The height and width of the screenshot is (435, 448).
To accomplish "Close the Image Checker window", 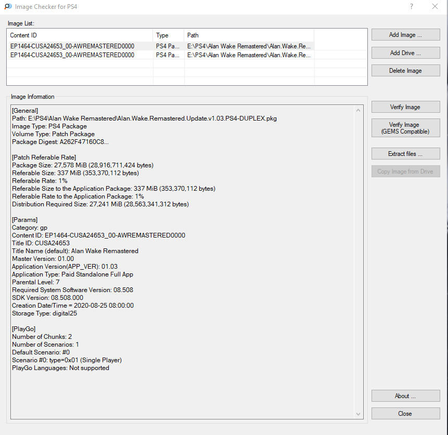I will (x=435, y=6).
